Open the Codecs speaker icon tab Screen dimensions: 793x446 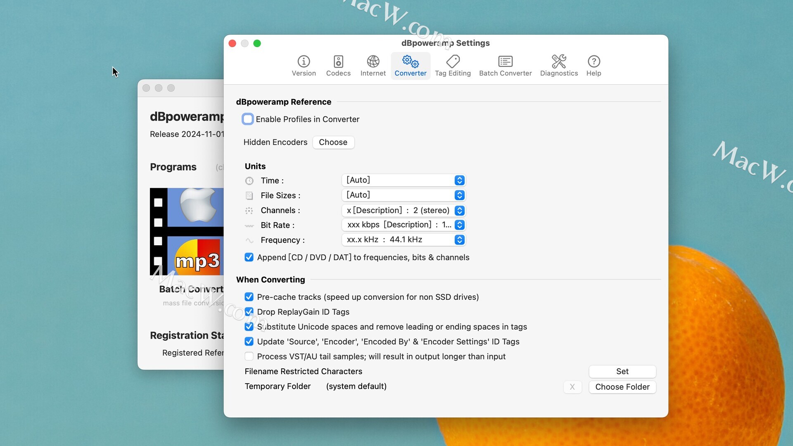pos(338,62)
